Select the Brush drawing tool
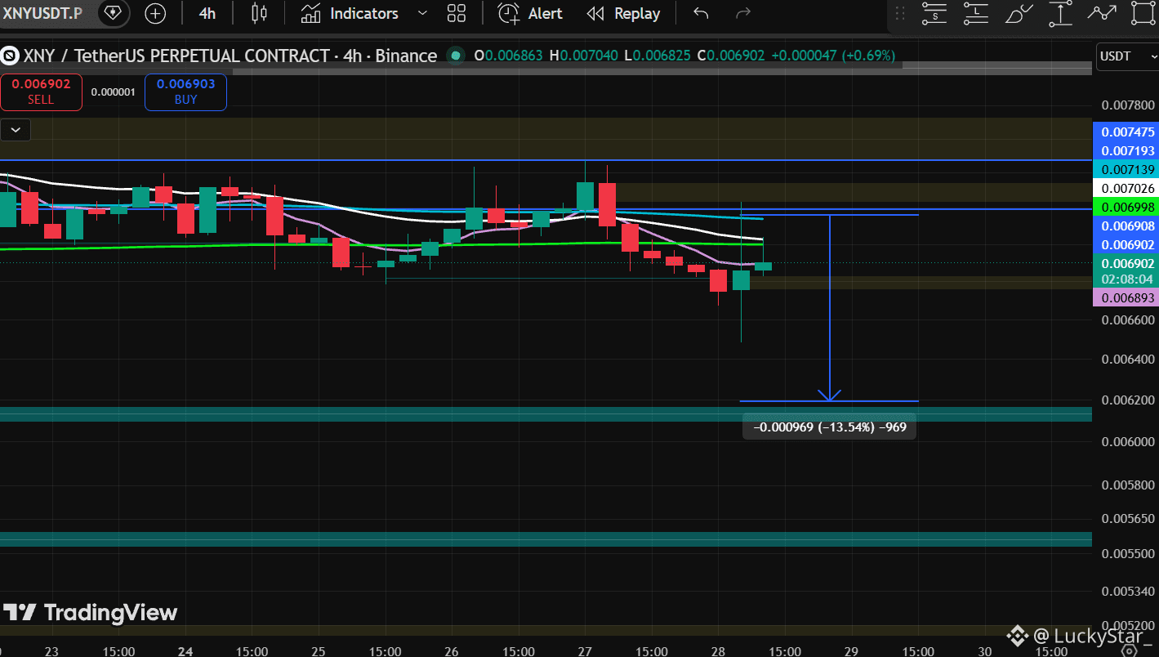The height and width of the screenshot is (657, 1159). [x=1018, y=13]
